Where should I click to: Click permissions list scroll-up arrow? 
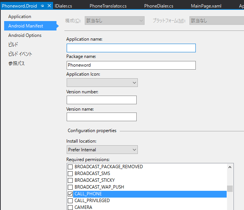tap(230, 167)
